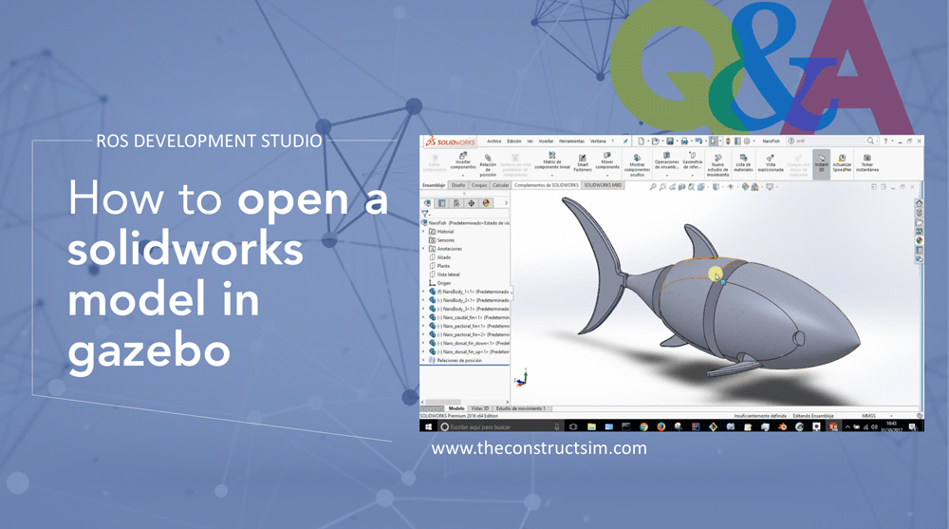Open Firefox from the taskbar
Image resolution: width=949 pixels, height=529 pixels.
click(x=661, y=426)
